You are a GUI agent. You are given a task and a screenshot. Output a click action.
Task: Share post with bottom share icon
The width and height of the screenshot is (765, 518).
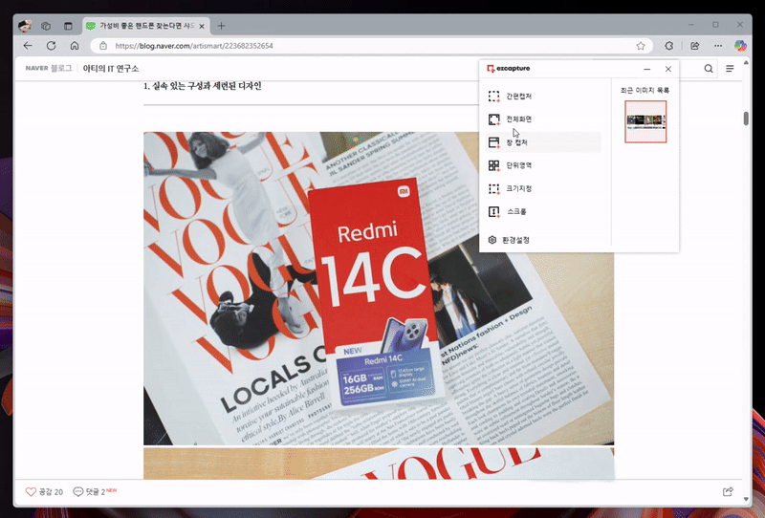(728, 491)
